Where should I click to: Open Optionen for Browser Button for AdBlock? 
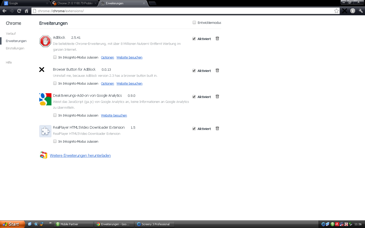pos(107,84)
